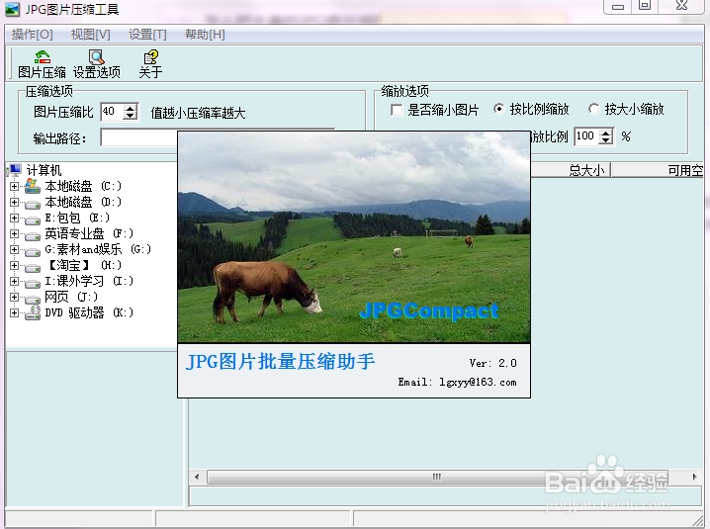The height and width of the screenshot is (529, 710).
Task: Click the 输出路径 input field
Action: 139,137
